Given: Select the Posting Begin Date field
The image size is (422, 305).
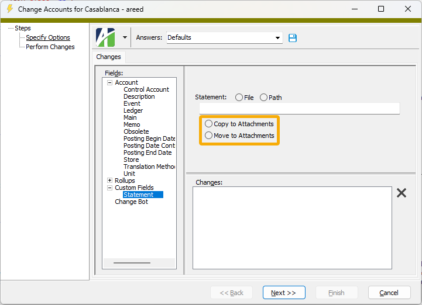Looking at the screenshot, I should pyautogui.click(x=149, y=138).
